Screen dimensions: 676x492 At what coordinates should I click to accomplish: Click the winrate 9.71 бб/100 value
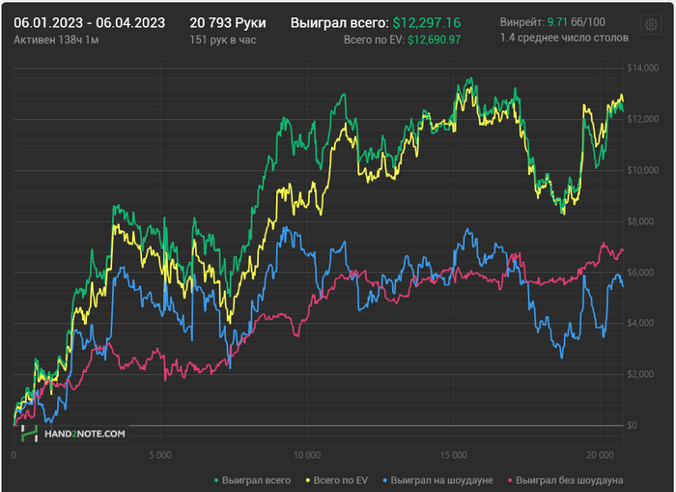[576, 22]
